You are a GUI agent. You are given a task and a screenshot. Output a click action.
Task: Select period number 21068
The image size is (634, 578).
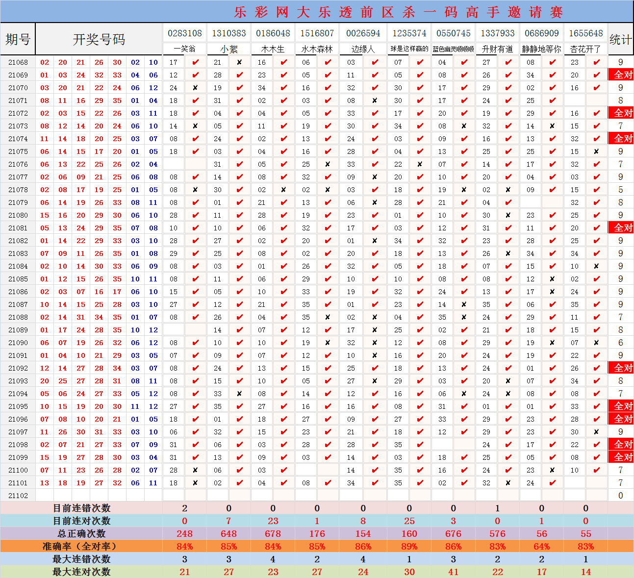[x=18, y=62]
